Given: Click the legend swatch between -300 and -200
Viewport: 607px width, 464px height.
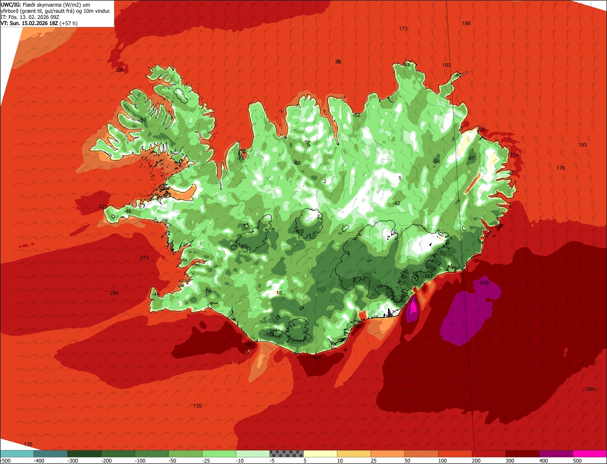Looking at the screenshot, I should [x=84, y=454].
